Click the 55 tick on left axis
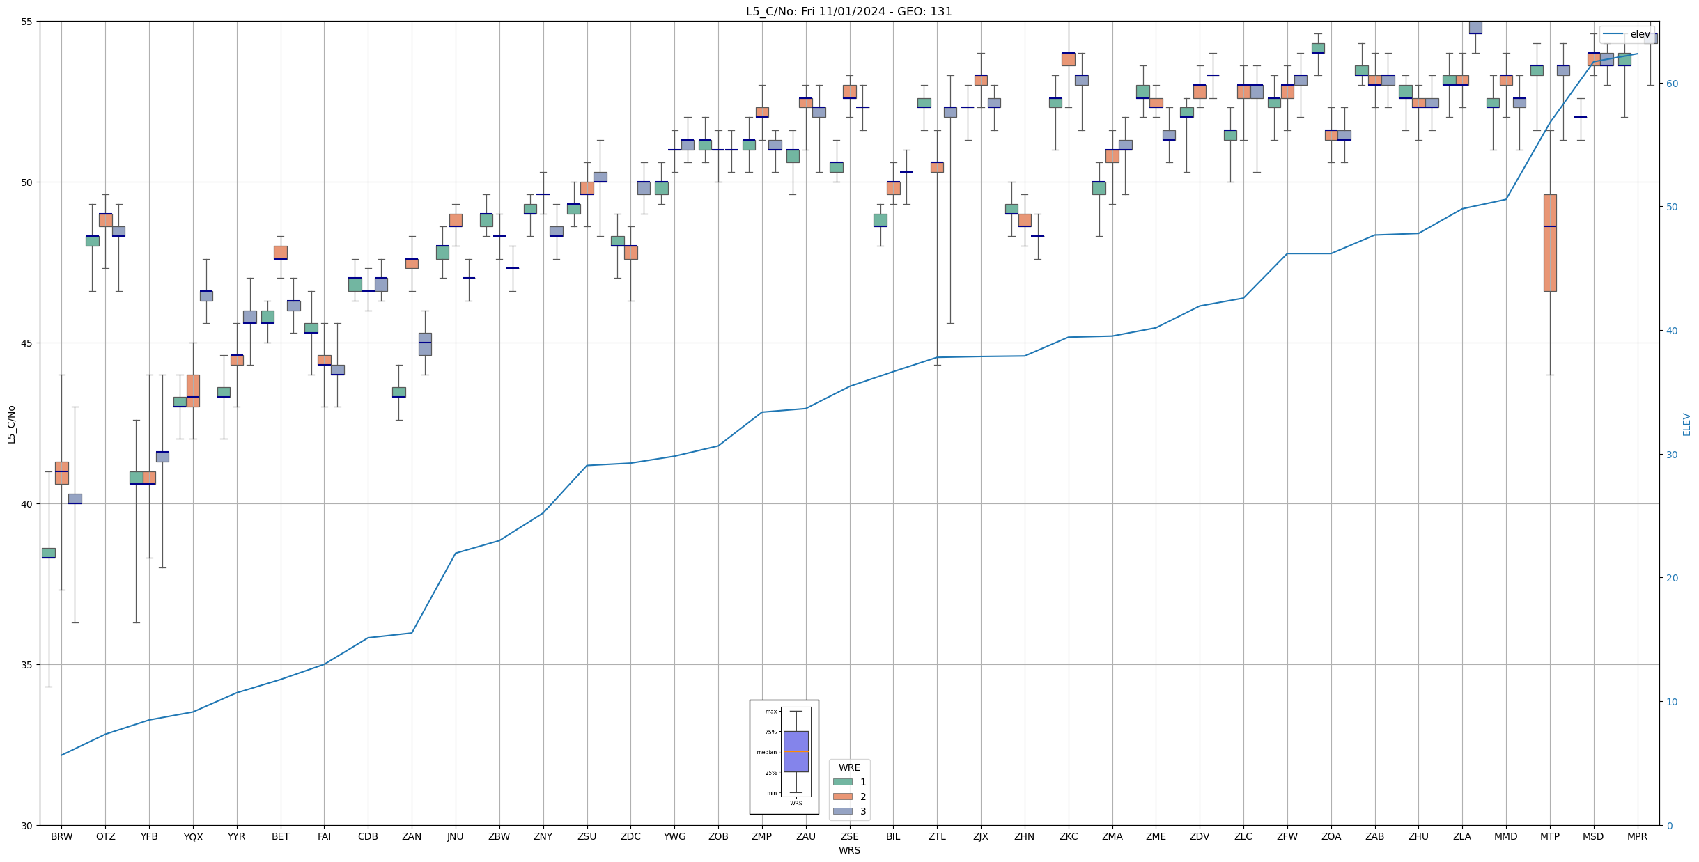1699x862 pixels. [x=26, y=22]
